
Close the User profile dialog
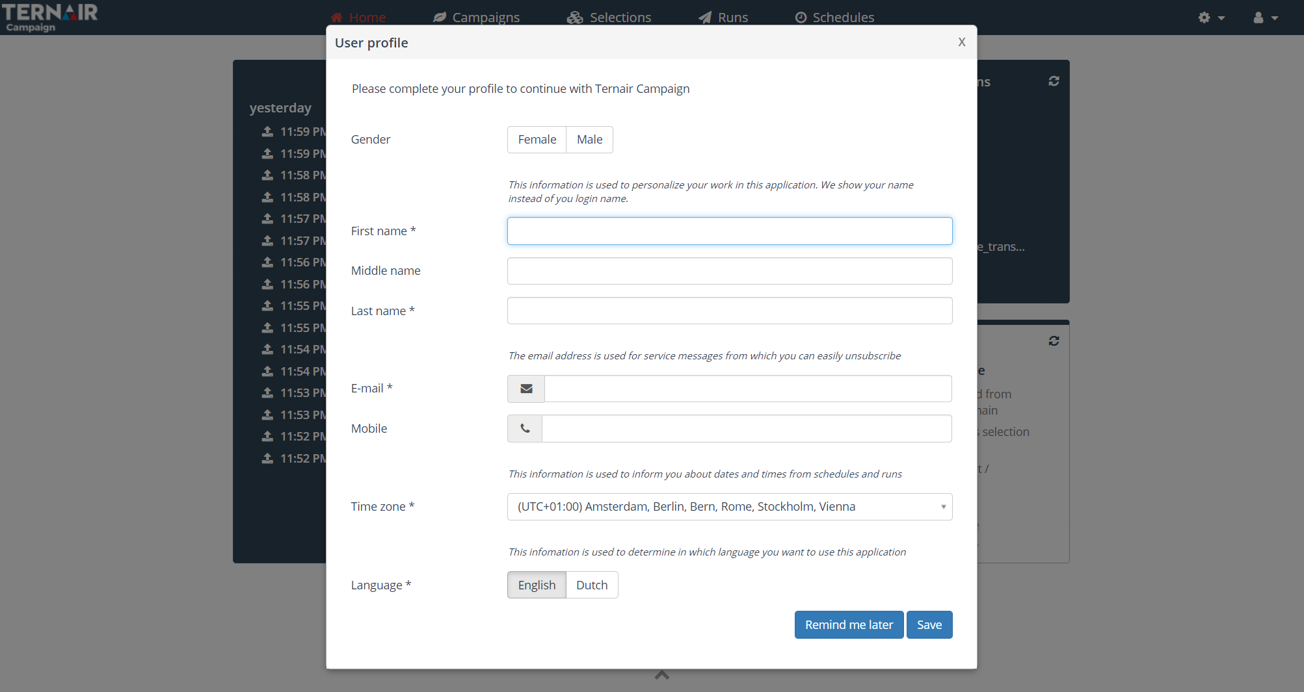click(962, 42)
